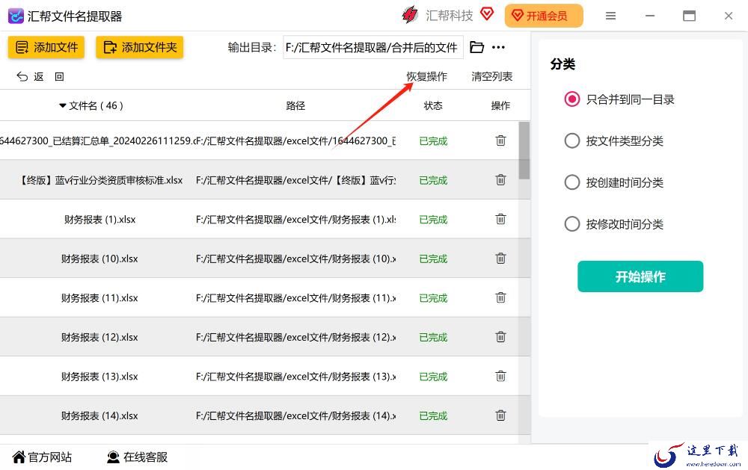748x470 pixels.
Task: Click 清空列表 to clear the list
Action: pyautogui.click(x=492, y=76)
